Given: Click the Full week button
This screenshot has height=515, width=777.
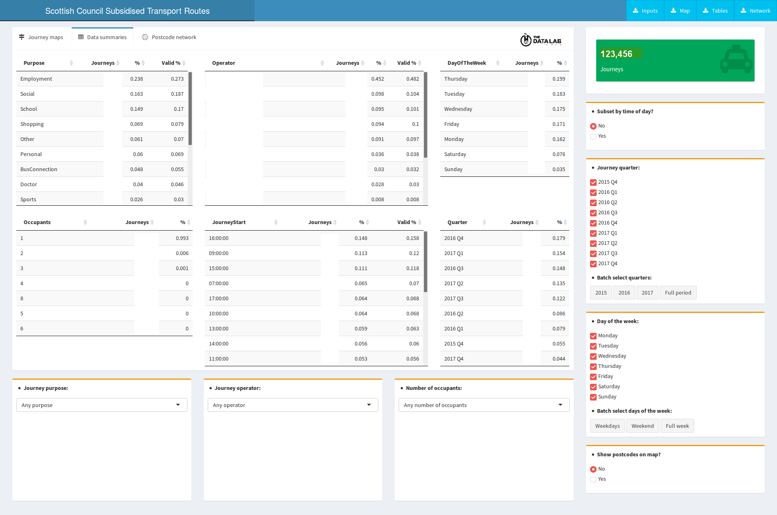Looking at the screenshot, I should [x=677, y=426].
